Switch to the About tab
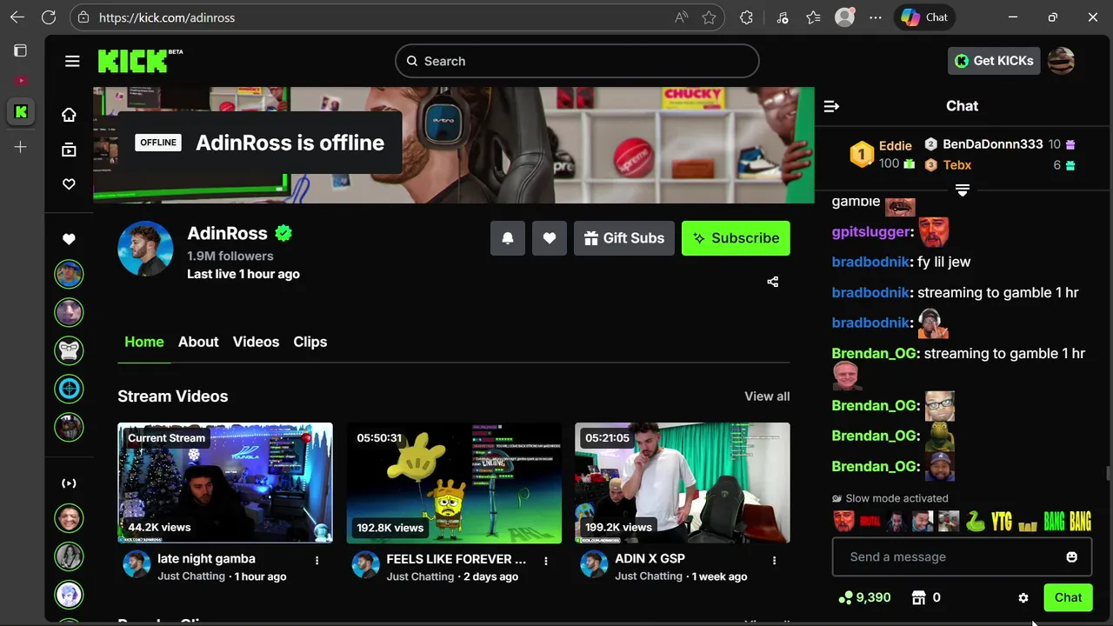The image size is (1113, 626). pos(198,342)
